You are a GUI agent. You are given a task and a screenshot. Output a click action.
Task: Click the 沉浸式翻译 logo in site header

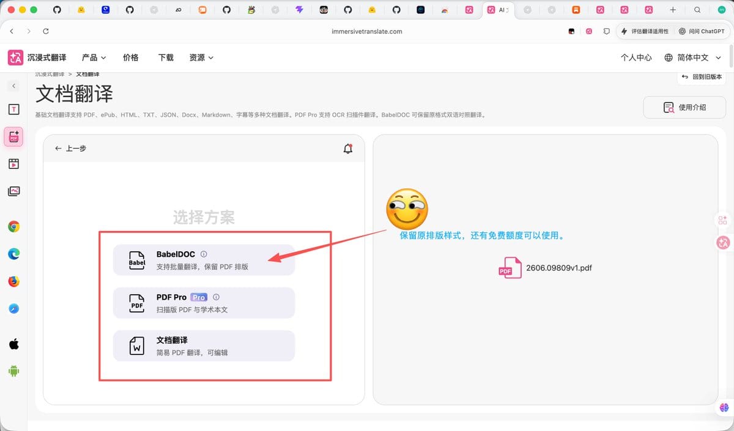38,57
